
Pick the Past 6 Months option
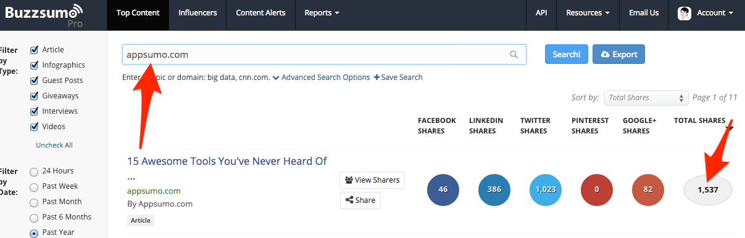tap(34, 218)
